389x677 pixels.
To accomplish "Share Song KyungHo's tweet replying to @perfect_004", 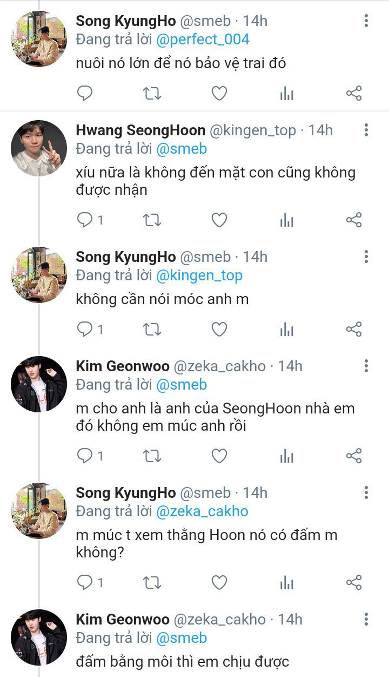I will click(354, 94).
